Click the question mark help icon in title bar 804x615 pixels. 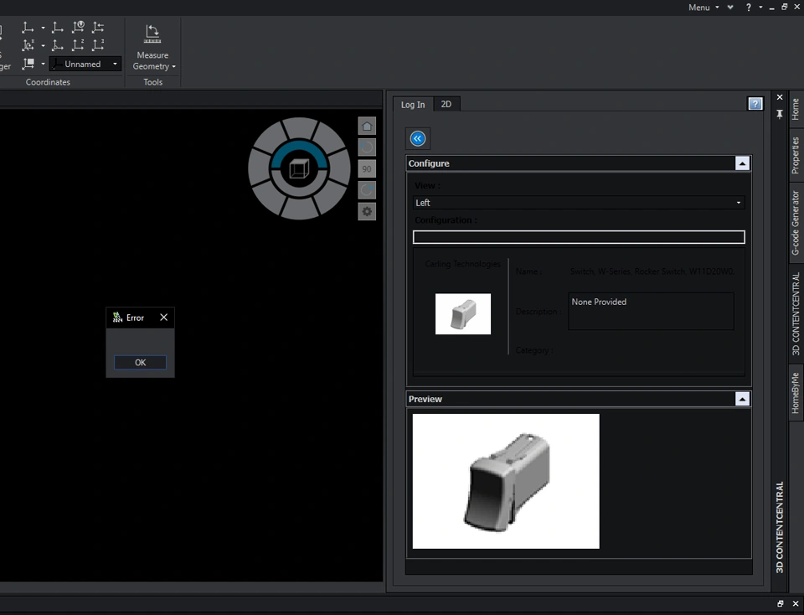749,8
